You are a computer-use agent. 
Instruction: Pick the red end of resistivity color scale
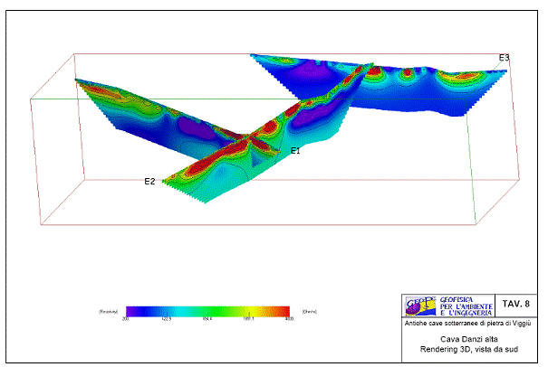(x=284, y=310)
